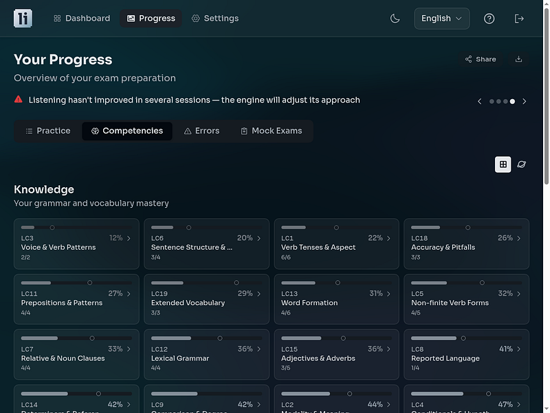Select the second notification pagination dot
The image size is (550, 413).
(x=498, y=101)
